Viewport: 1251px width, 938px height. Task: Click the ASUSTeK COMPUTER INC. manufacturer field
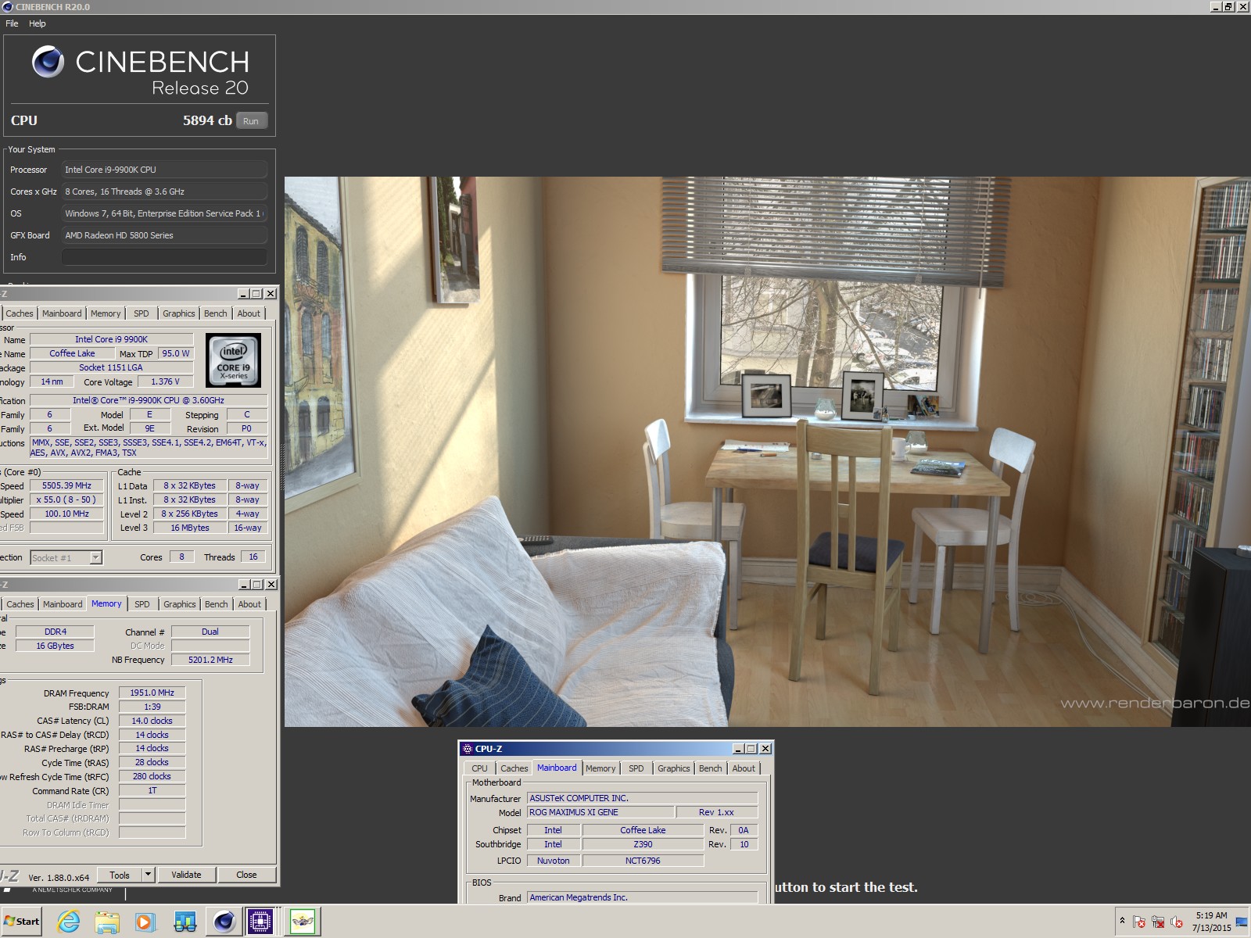click(642, 799)
